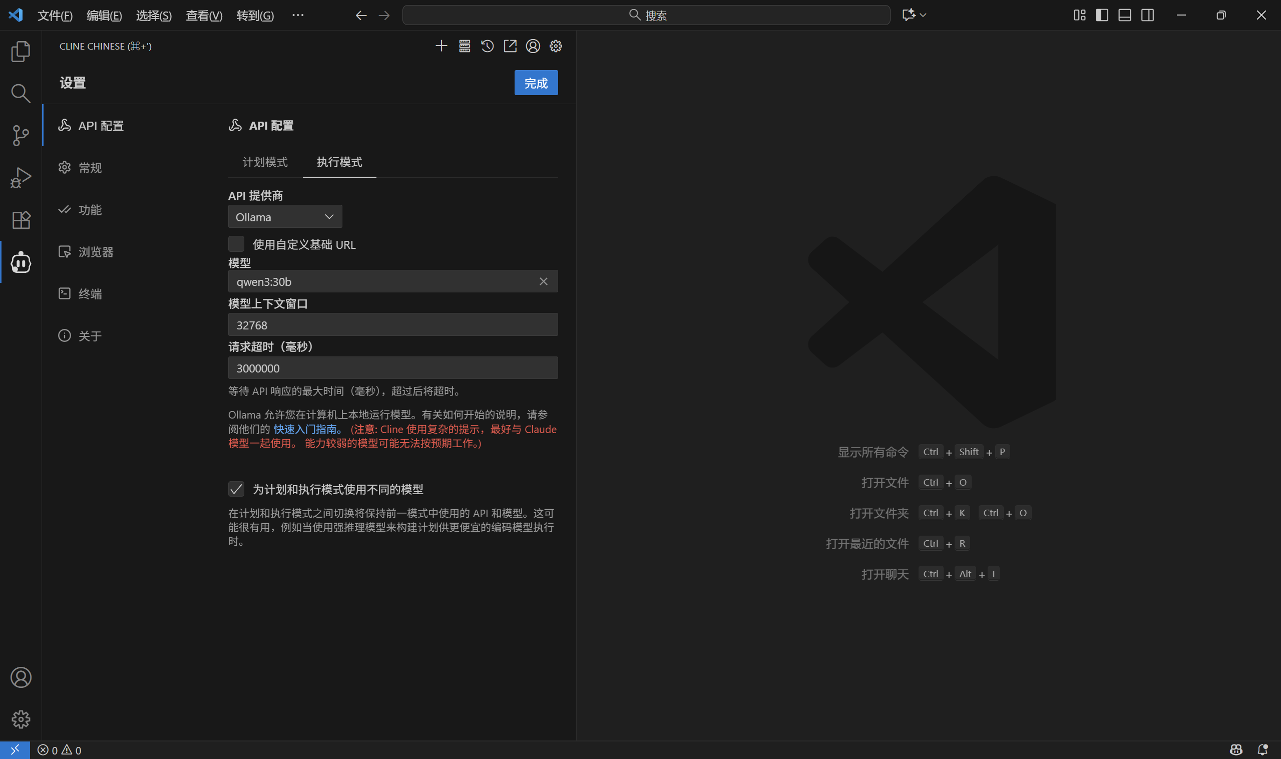The image size is (1281, 759).
Task: Start a new Cline task with plus icon
Action: (x=441, y=46)
